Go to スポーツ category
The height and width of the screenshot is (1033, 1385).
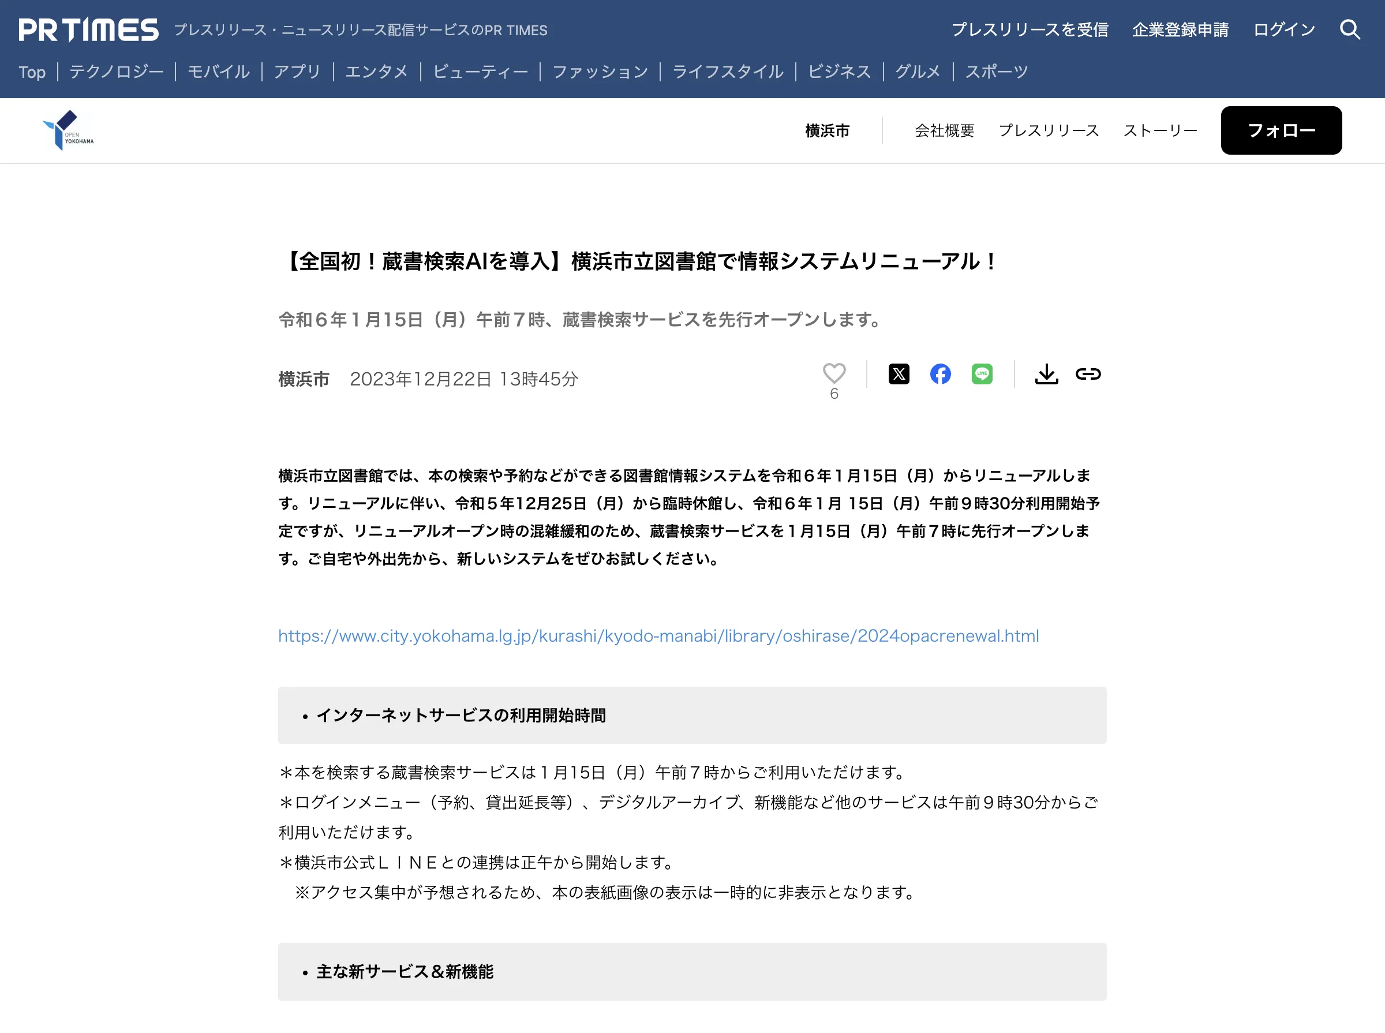[996, 72]
